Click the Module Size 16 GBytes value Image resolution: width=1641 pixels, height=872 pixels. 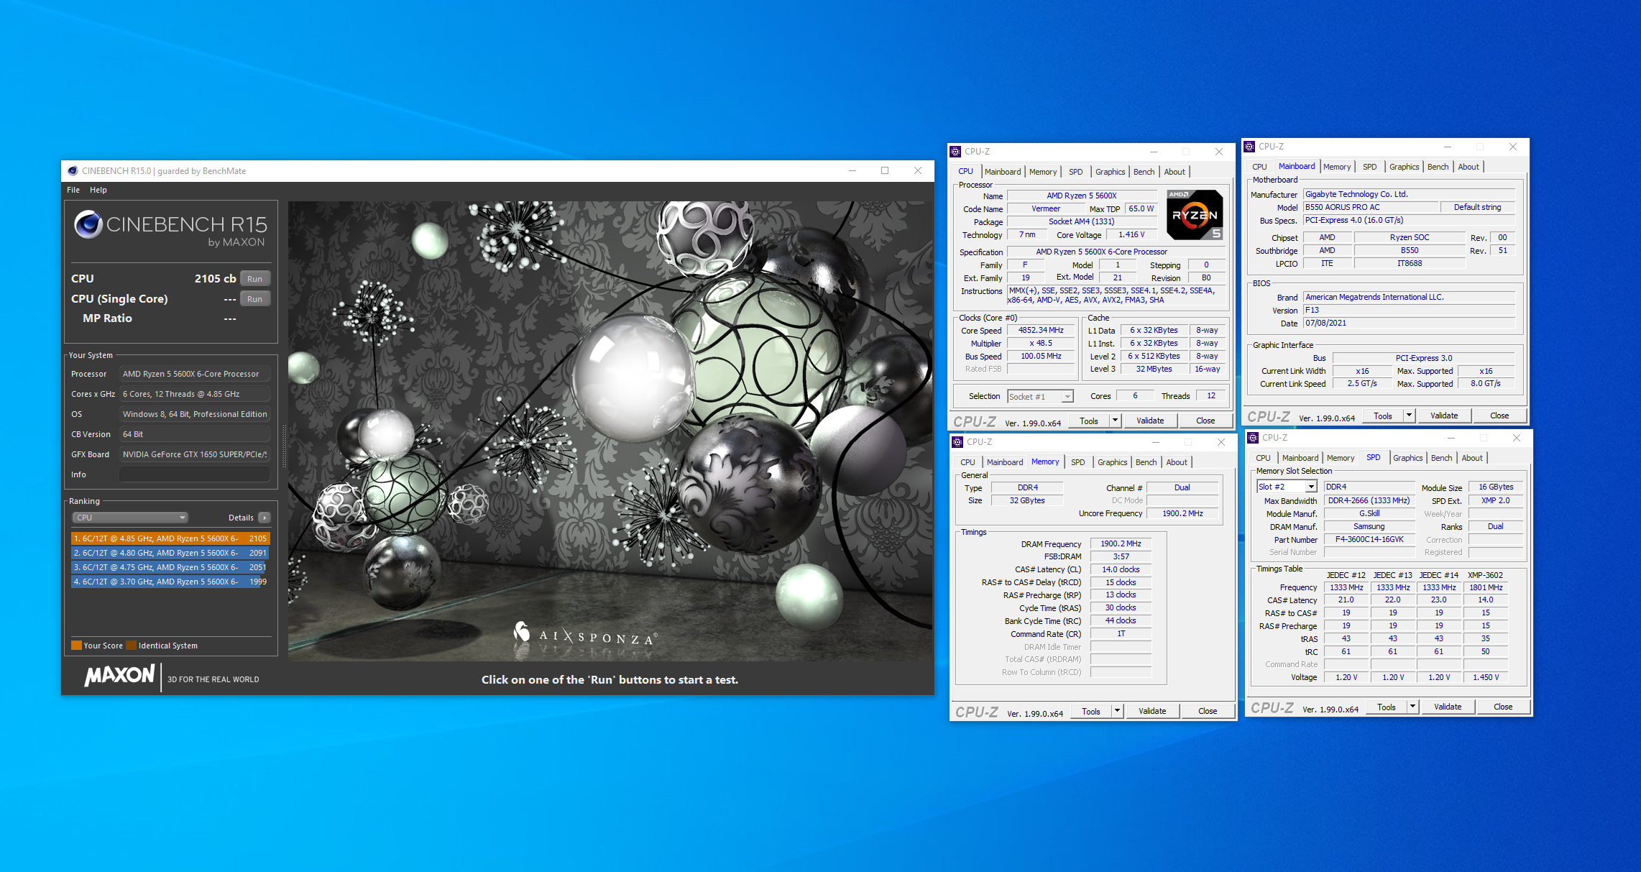coord(1495,487)
